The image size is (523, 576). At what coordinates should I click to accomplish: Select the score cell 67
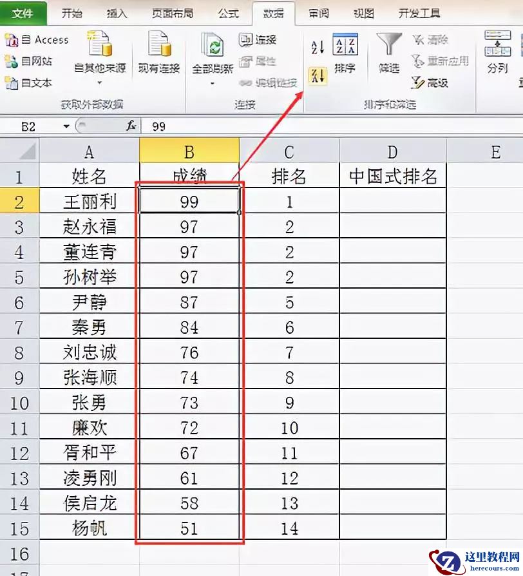pyautogui.click(x=189, y=452)
